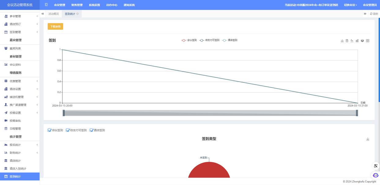Expand the 参会管理 sidebar menu
Viewport: 380px width, 185px height.
20,16
